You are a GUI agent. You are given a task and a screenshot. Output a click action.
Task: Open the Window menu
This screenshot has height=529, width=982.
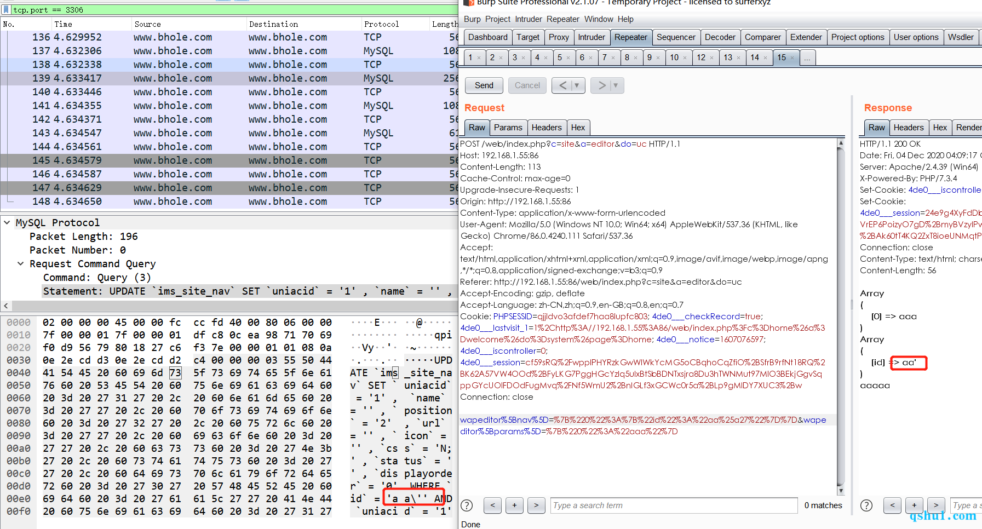pos(599,19)
